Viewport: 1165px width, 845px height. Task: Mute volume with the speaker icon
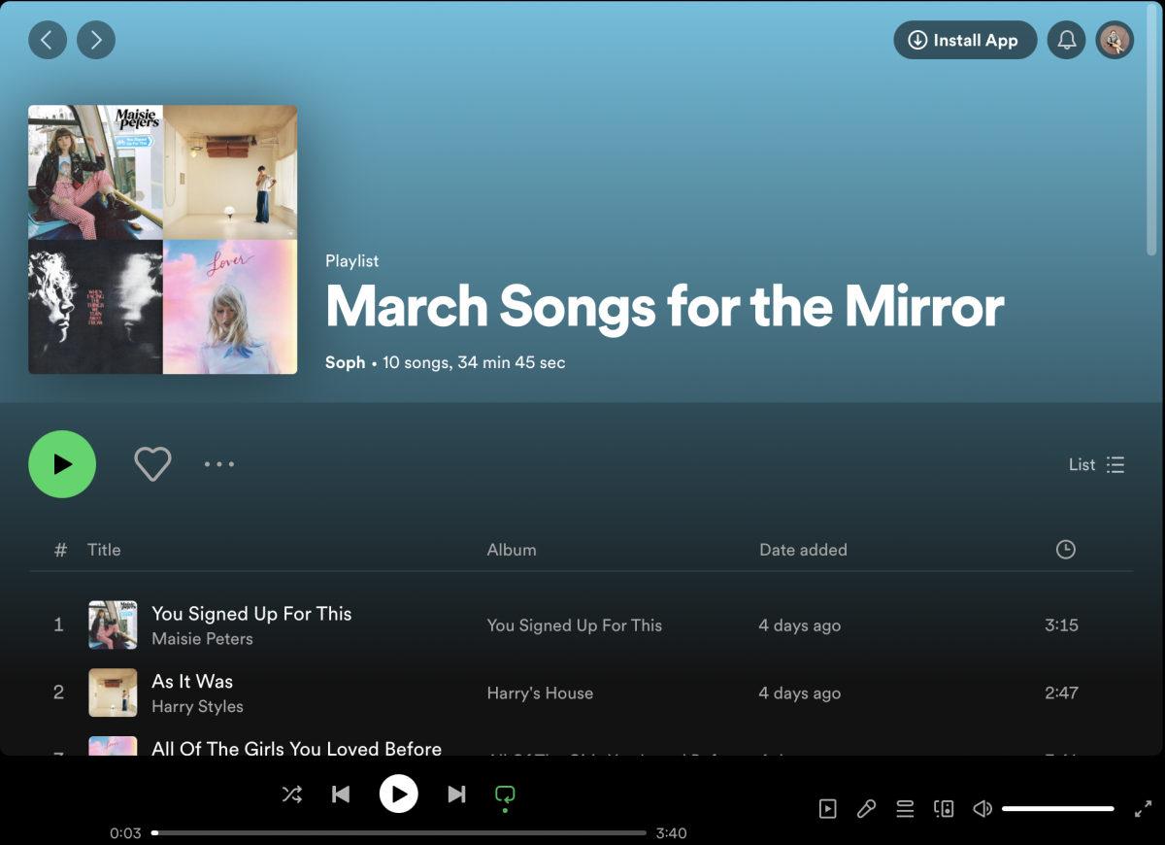click(x=982, y=808)
